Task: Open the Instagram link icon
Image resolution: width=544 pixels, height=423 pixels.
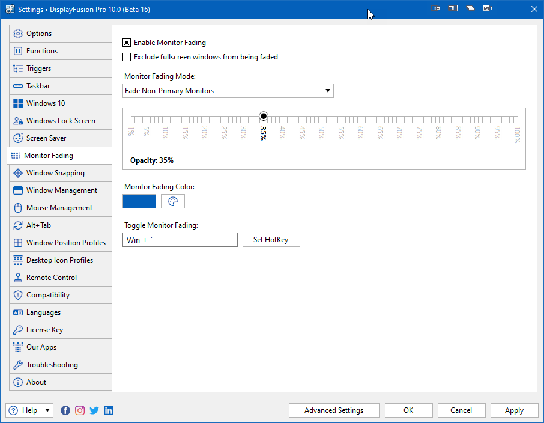Action: 80,410
